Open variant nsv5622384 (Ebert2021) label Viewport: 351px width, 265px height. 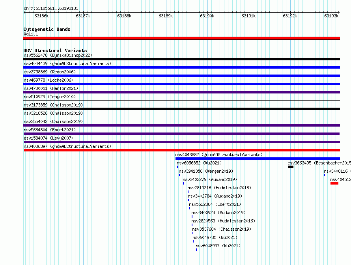coord(215,204)
